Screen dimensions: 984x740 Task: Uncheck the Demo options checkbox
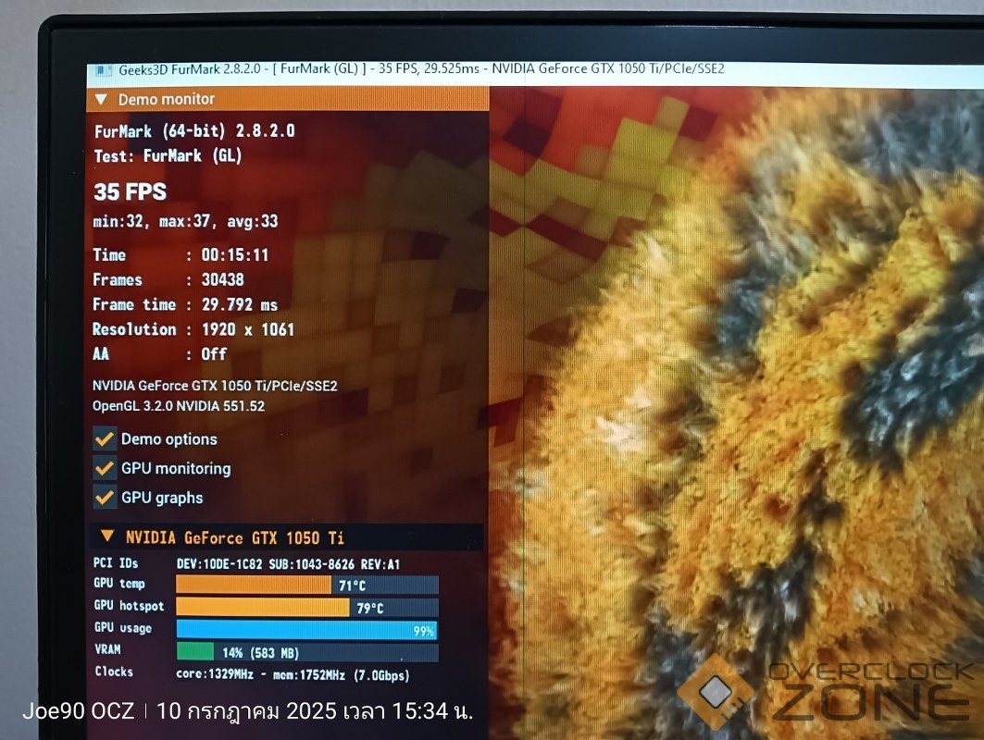[x=105, y=439]
